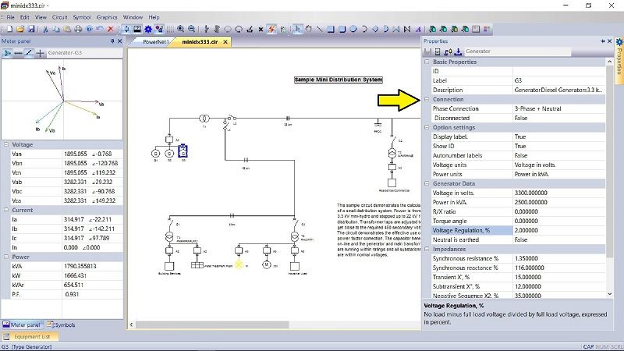Toggle Neutral is earthed value False
624x351 pixels.
[558, 239]
